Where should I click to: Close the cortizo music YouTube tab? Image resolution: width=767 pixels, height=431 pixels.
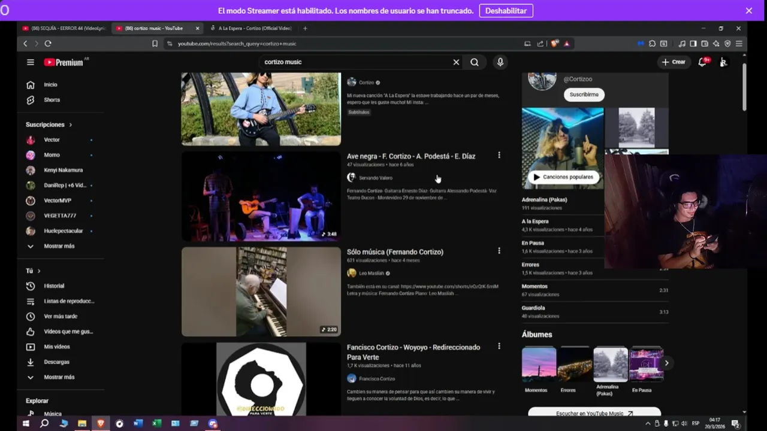tap(197, 28)
